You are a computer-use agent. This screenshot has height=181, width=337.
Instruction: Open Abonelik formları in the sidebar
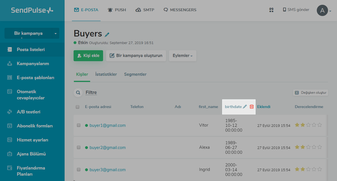point(35,126)
